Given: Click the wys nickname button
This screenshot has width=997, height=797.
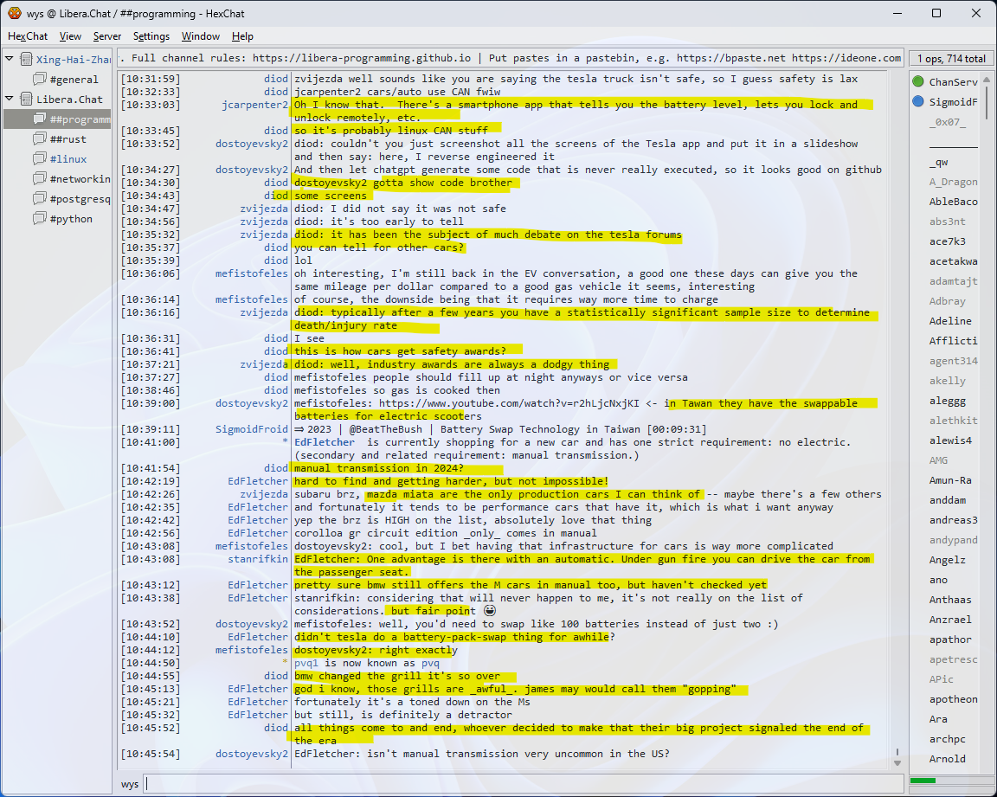Looking at the screenshot, I should coord(130,784).
